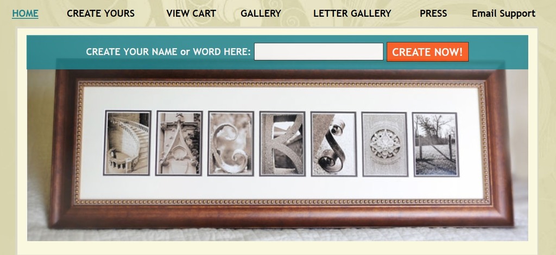This screenshot has height=255, width=556.
Task: Go to the CREATE YOURS page
Action: click(100, 14)
